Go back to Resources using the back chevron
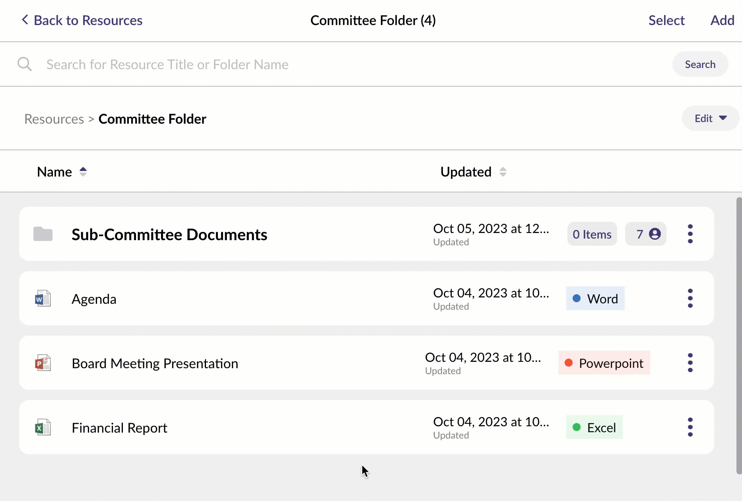This screenshot has width=742, height=501. click(x=25, y=20)
